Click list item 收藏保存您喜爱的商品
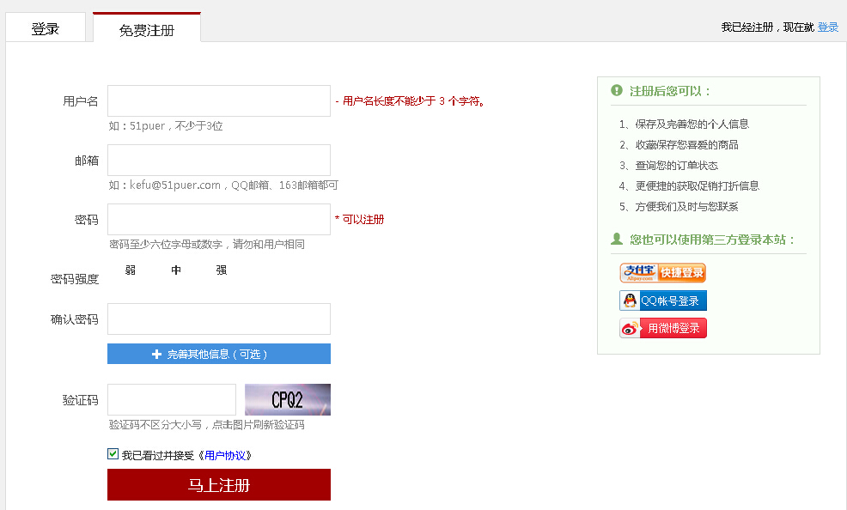 [x=686, y=144]
